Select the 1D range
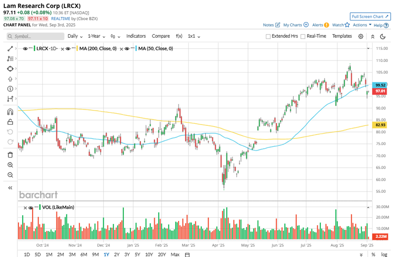Viewport: 393px width, 257px height. click(27, 254)
